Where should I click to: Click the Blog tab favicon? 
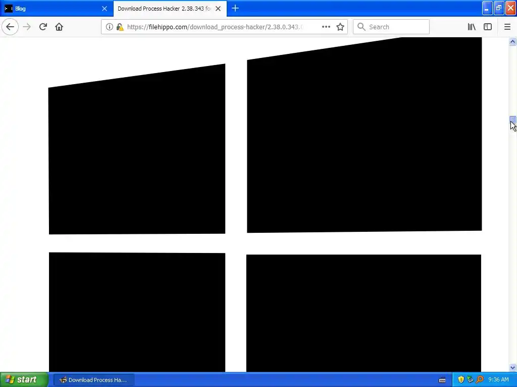tap(9, 9)
